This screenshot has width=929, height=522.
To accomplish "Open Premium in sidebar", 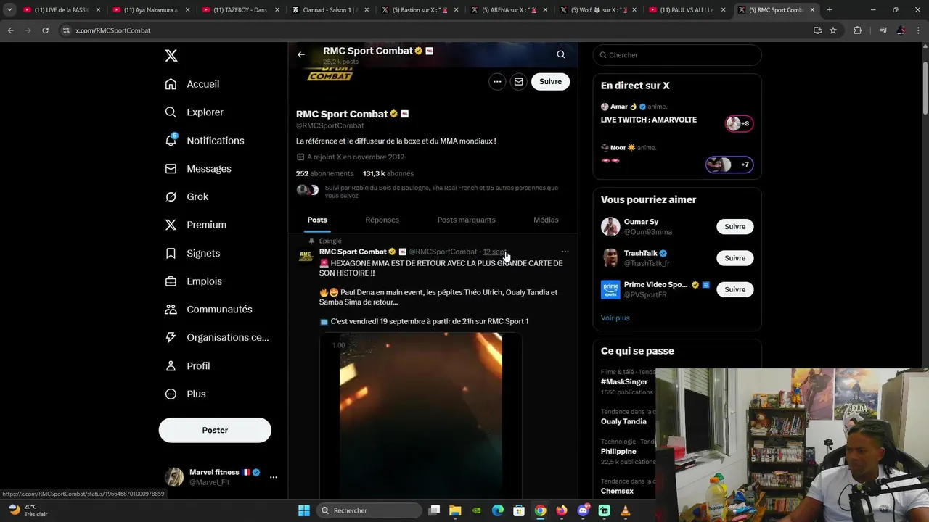I will [x=196, y=225].
